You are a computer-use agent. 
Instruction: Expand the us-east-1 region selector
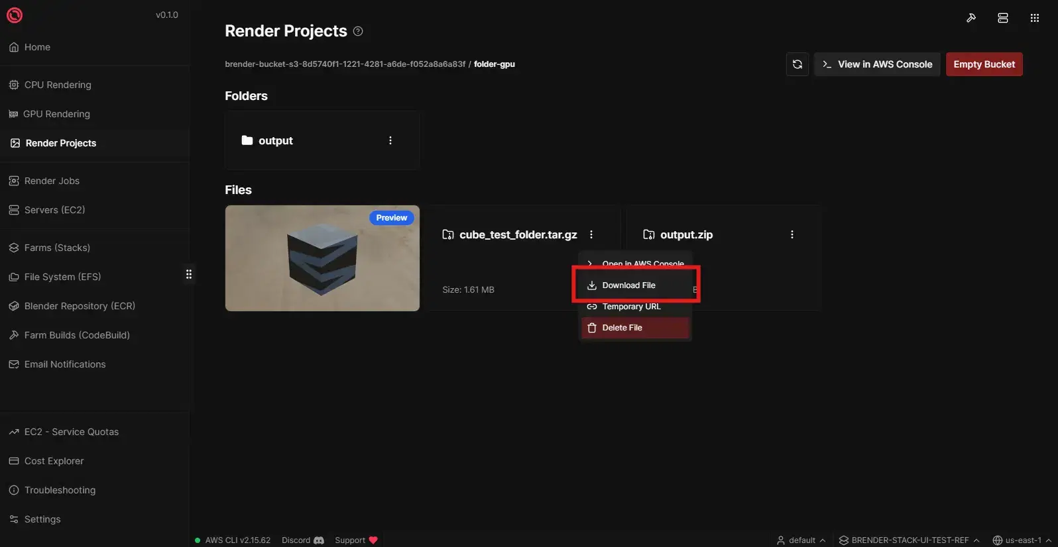1022,540
